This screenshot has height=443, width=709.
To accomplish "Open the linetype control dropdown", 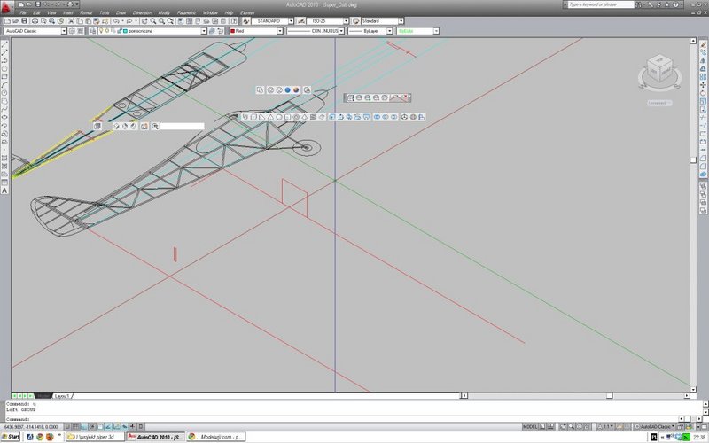I will [341, 31].
